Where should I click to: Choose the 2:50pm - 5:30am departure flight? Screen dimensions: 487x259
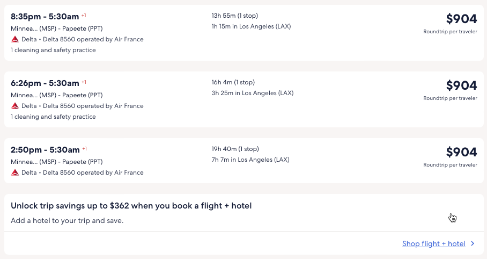pos(45,150)
